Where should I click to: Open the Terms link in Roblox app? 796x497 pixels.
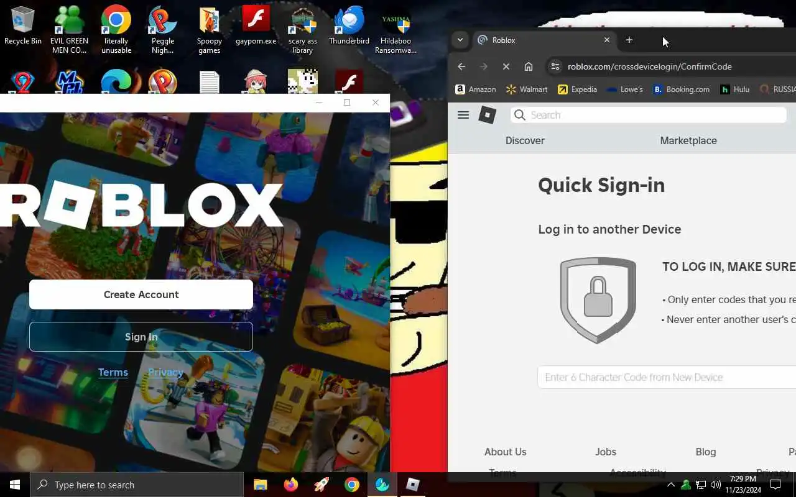click(113, 372)
